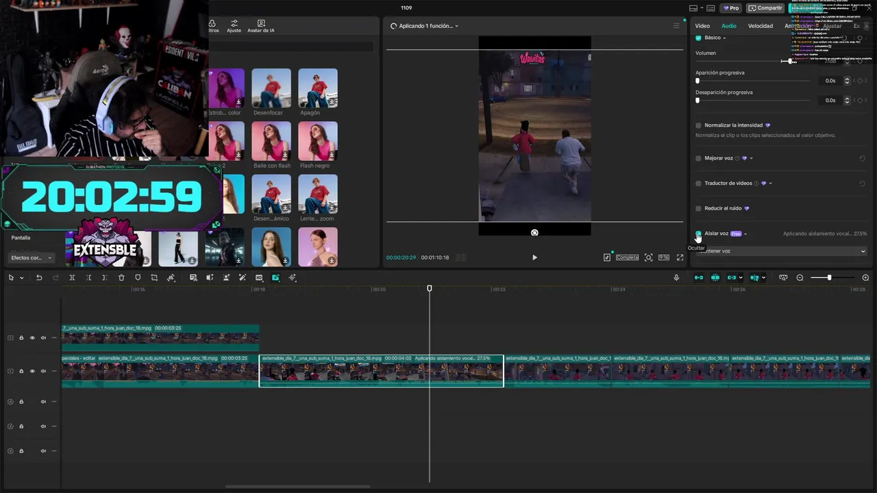Adjust the Volumen slider handle

pos(789,61)
